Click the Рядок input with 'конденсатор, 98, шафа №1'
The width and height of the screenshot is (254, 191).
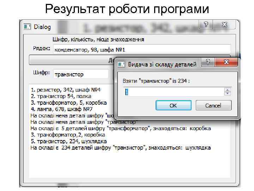point(142,50)
